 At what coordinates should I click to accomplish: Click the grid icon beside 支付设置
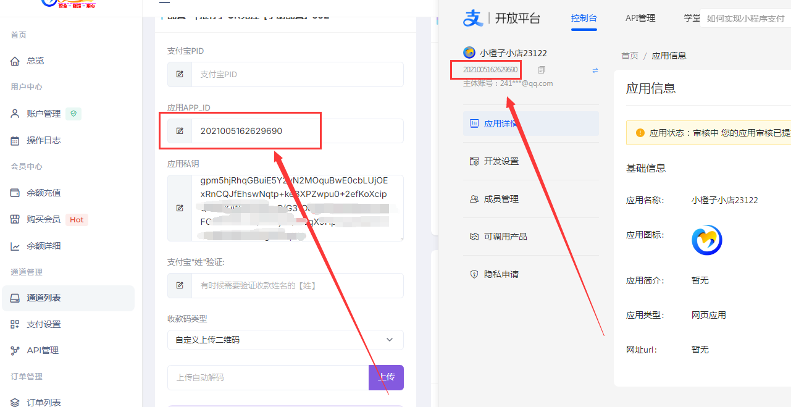[15, 324]
